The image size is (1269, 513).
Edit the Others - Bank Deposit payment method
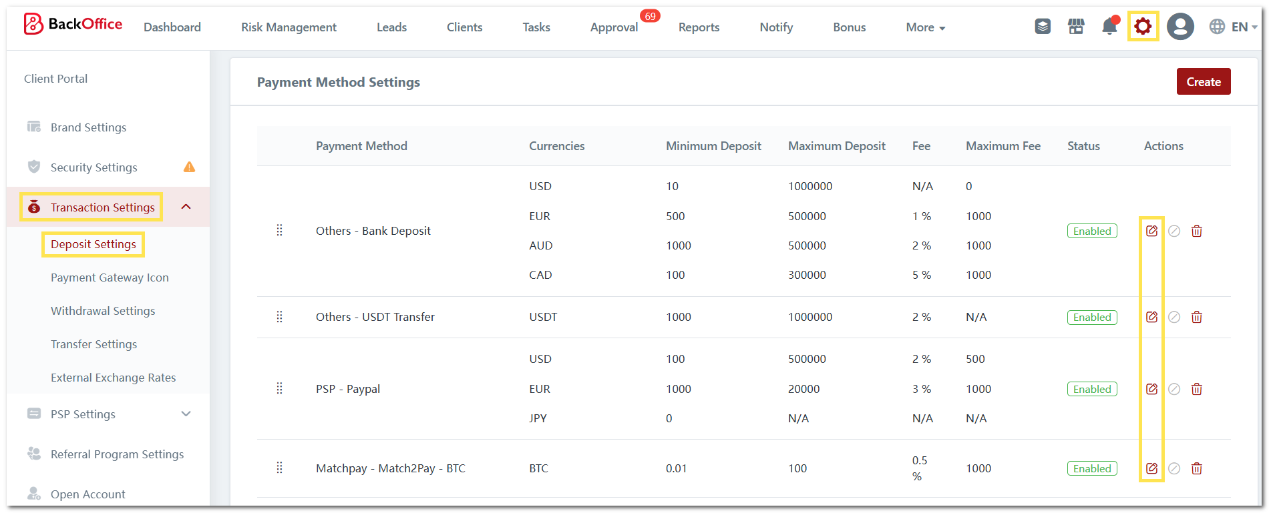[1151, 231]
